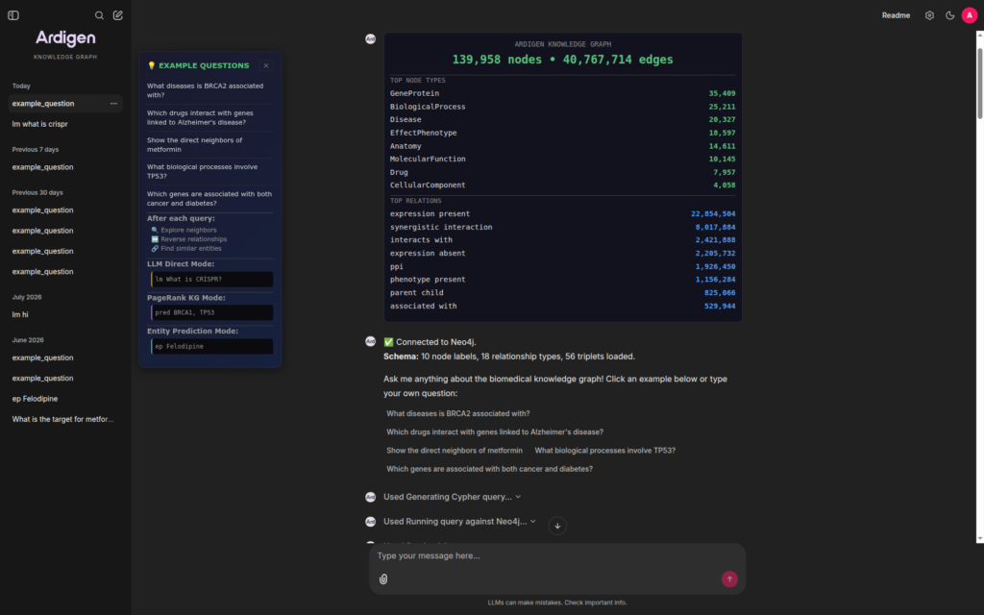The image size is (984, 615).
Task: Click chat suggestion about Alzheimer's disease drugs
Action: point(495,431)
